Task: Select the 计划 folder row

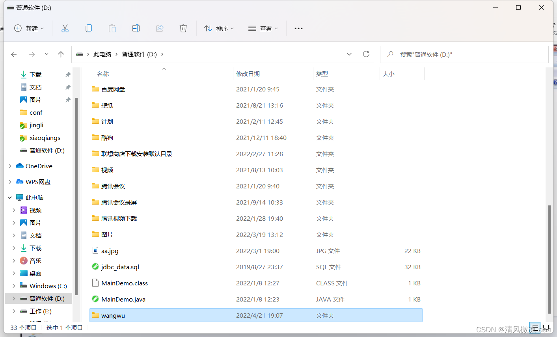Action: point(256,121)
